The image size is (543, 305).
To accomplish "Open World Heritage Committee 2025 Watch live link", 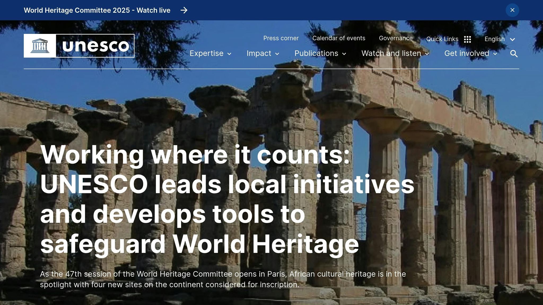I will pyautogui.click(x=97, y=10).
